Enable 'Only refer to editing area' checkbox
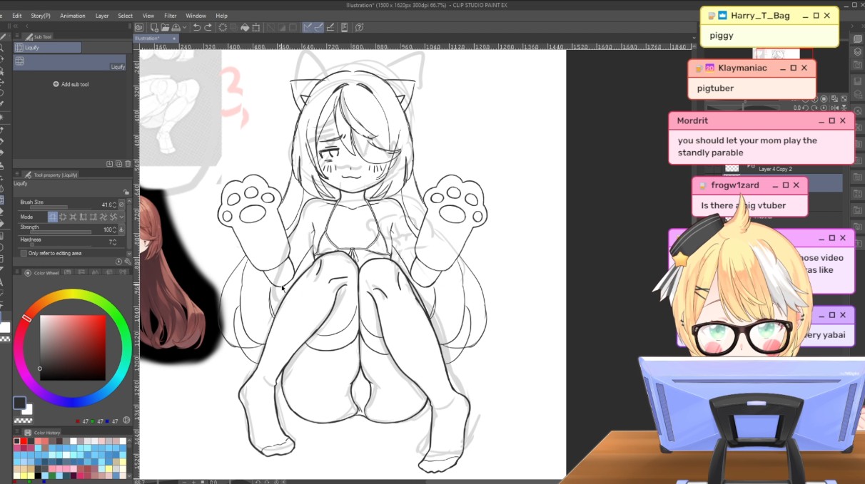 pos(24,253)
